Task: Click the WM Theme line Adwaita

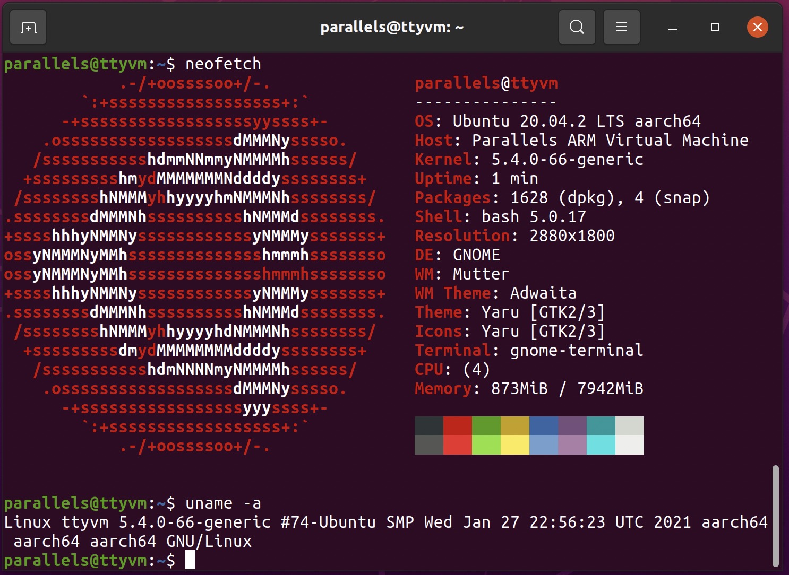Action: pos(495,293)
